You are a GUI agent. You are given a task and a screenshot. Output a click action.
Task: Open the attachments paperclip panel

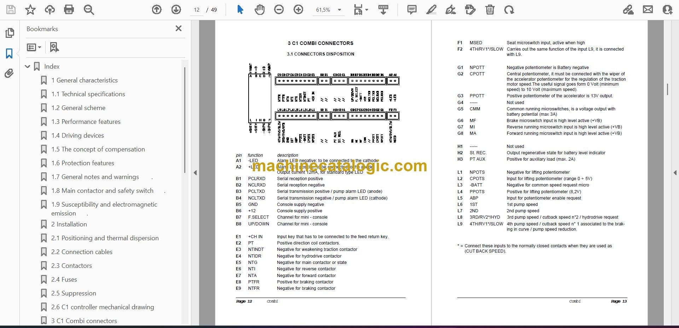9,74
